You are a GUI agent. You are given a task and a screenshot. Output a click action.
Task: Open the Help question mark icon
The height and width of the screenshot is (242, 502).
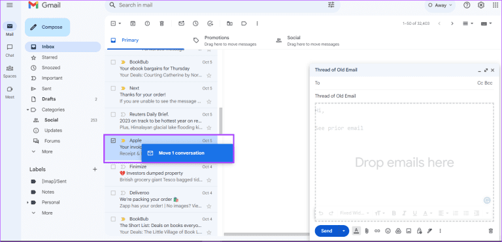467,5
